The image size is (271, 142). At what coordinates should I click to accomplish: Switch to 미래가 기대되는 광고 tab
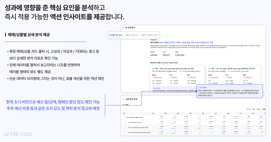pos(149,35)
